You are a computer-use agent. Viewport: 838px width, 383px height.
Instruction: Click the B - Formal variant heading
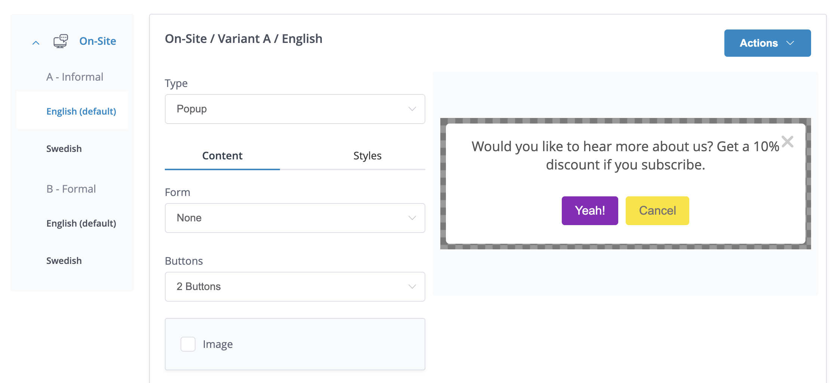[71, 189]
